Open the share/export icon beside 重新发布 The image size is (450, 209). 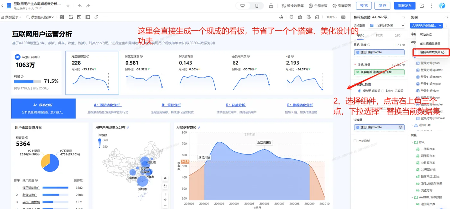click(x=422, y=6)
